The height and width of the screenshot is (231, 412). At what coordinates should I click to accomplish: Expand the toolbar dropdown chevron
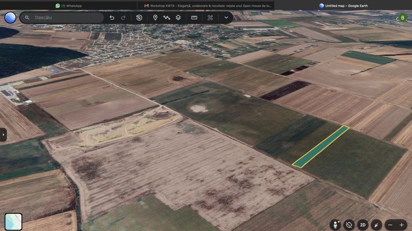[226, 18]
